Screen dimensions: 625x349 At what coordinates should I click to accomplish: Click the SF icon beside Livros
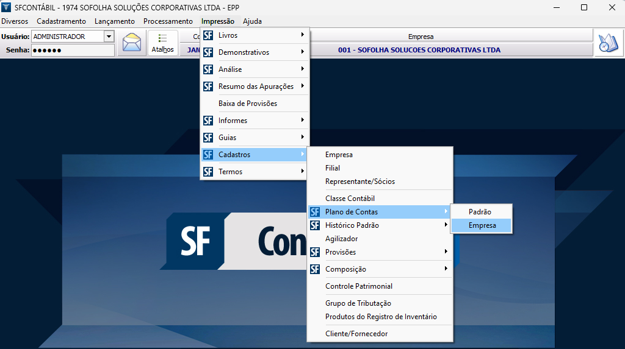point(208,35)
